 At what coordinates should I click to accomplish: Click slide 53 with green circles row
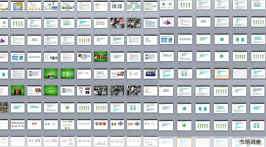pos(34,57)
